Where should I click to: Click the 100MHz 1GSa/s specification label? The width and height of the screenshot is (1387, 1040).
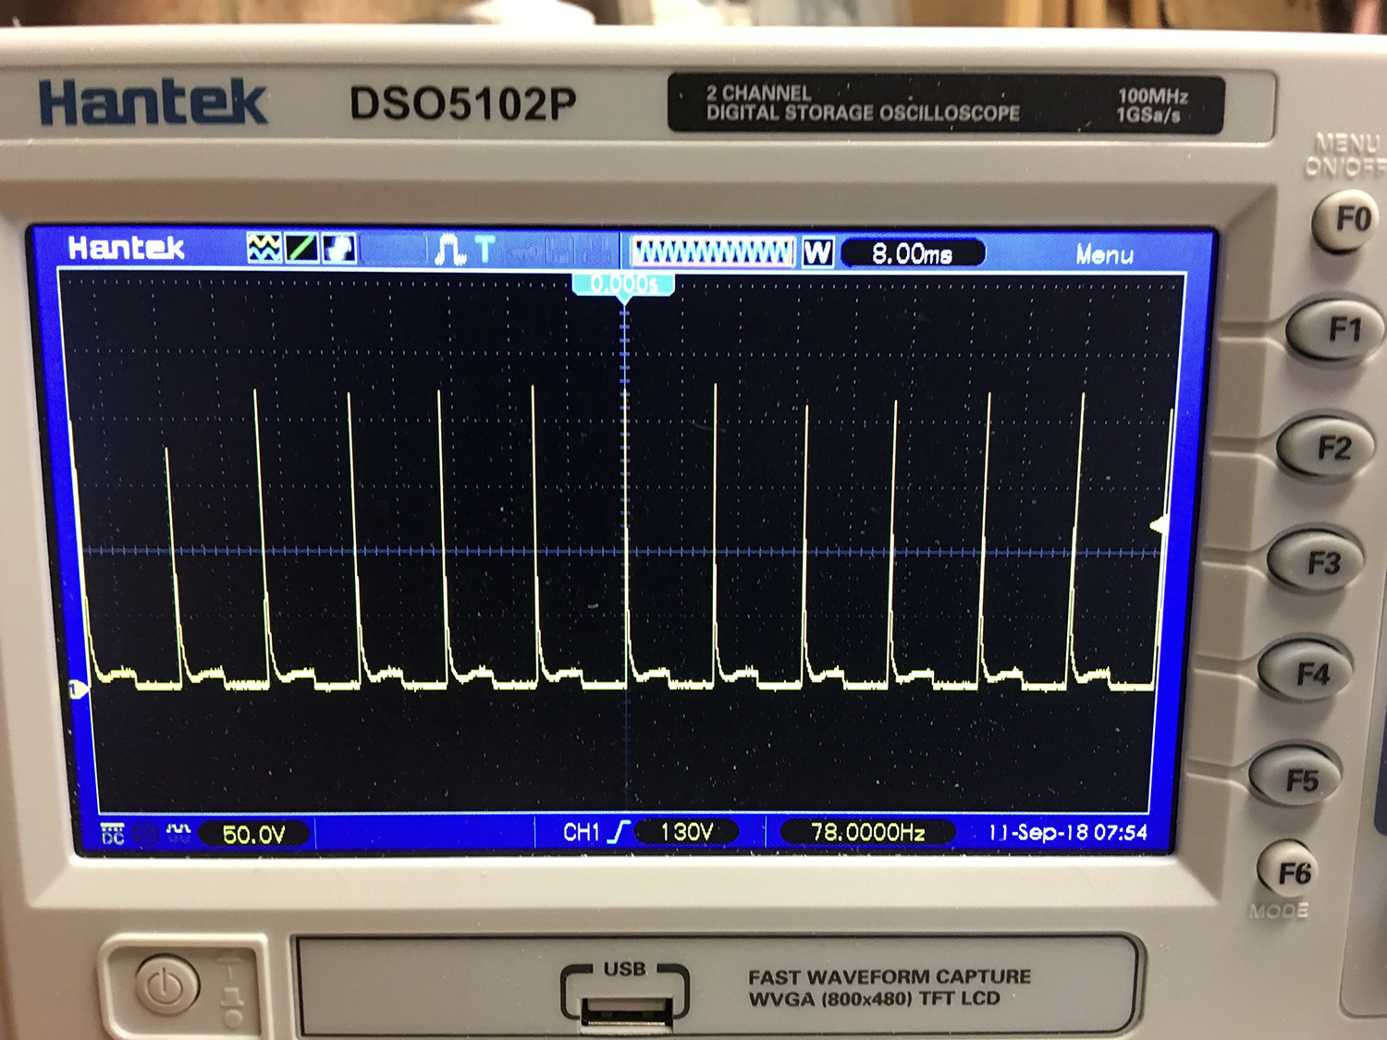coord(1152,105)
